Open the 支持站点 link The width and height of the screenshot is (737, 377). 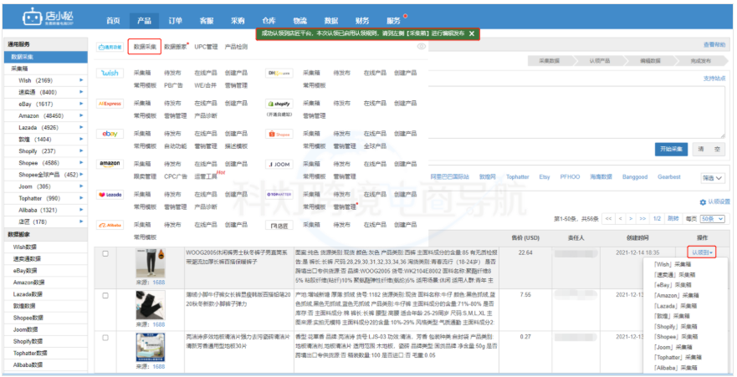[714, 79]
